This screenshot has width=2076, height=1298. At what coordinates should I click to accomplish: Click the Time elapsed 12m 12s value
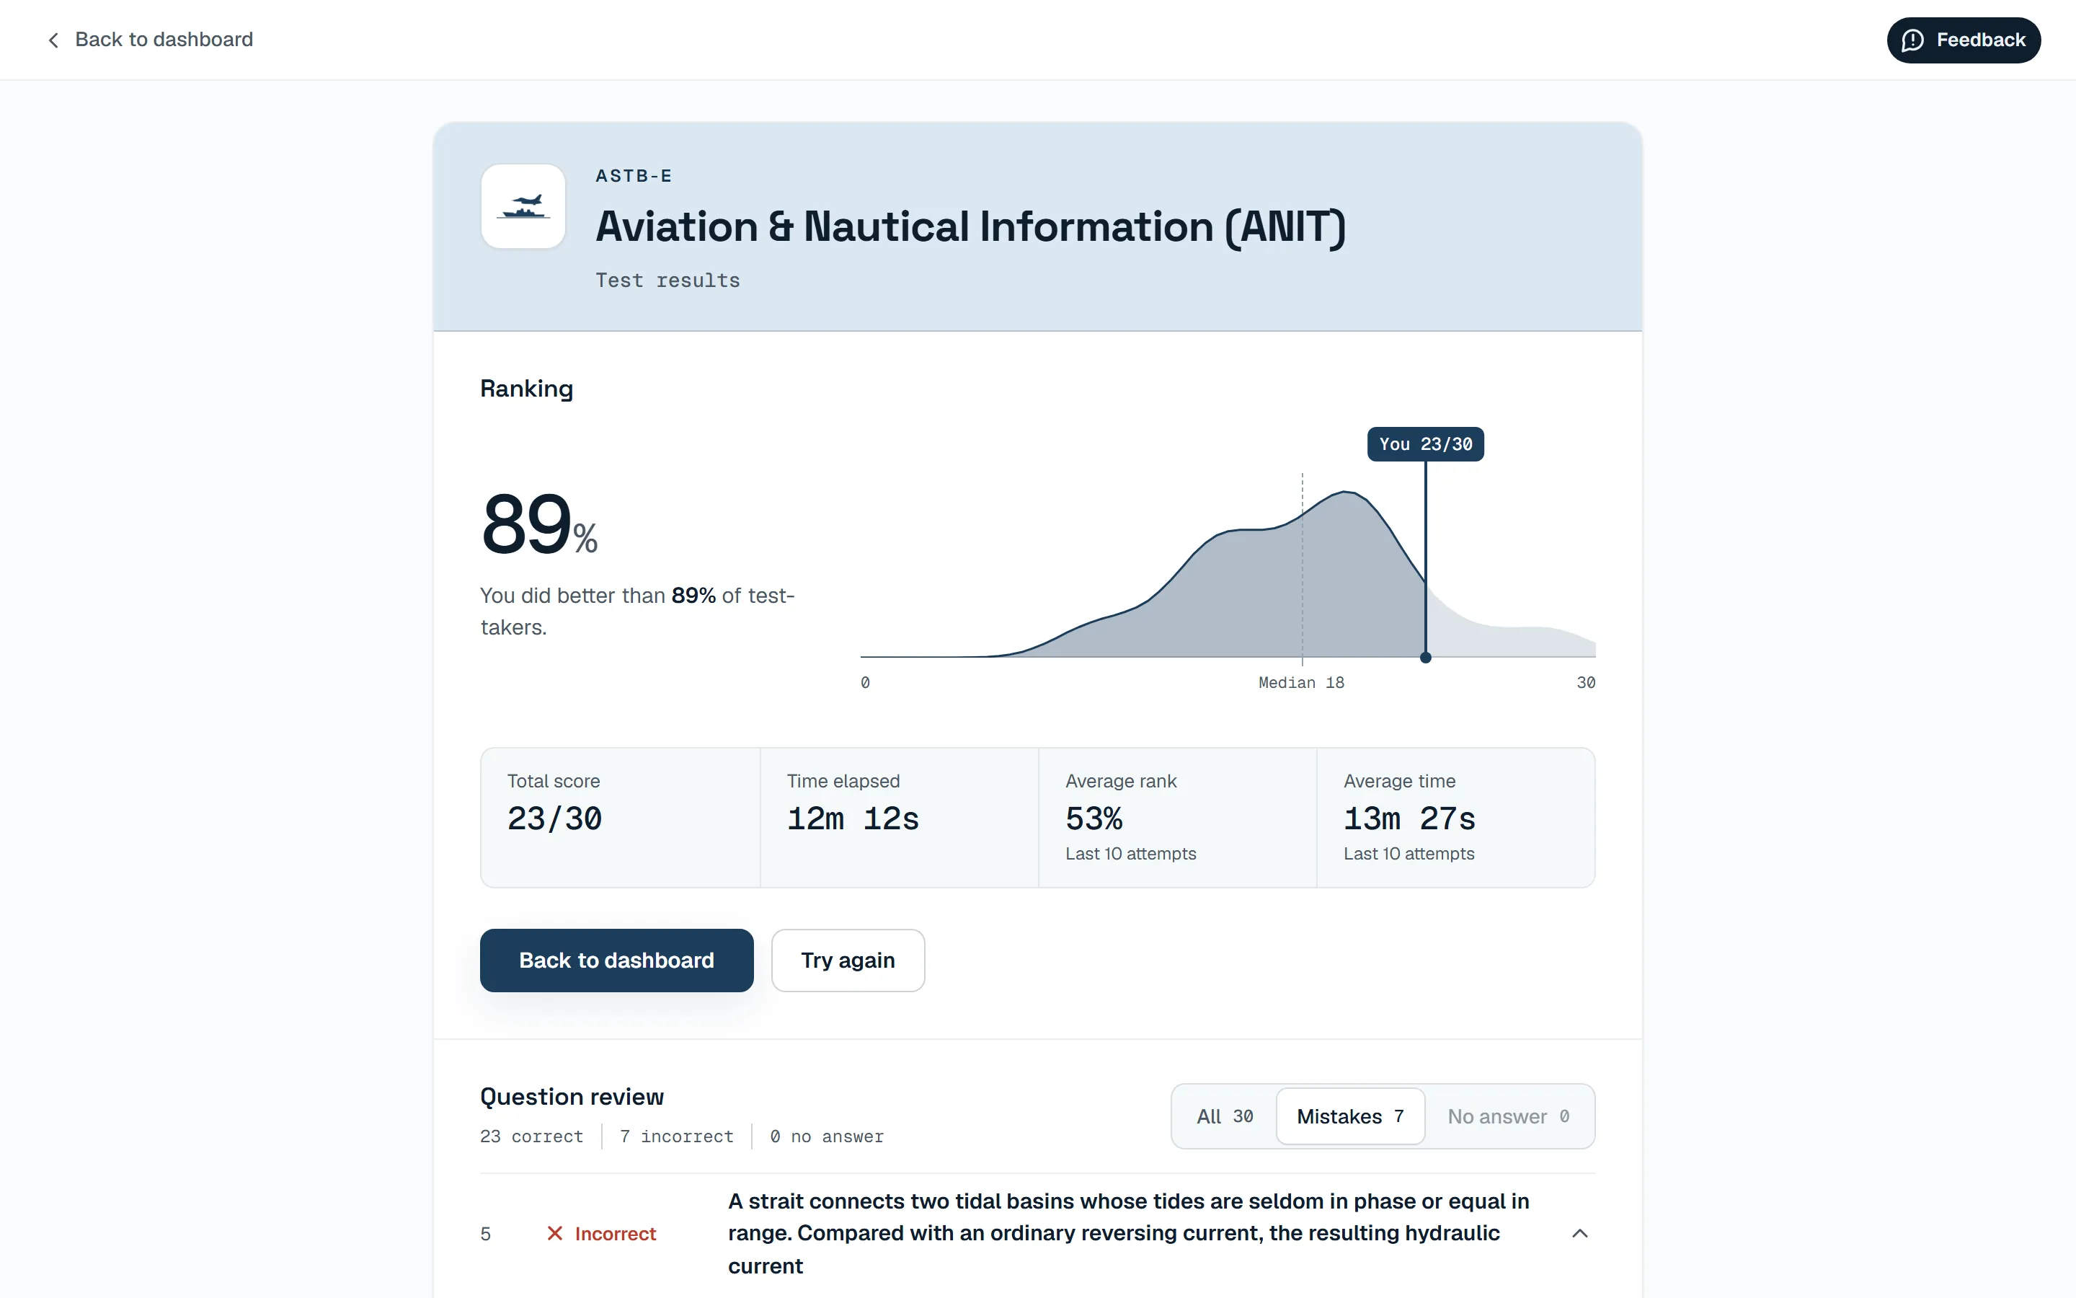[x=853, y=818]
